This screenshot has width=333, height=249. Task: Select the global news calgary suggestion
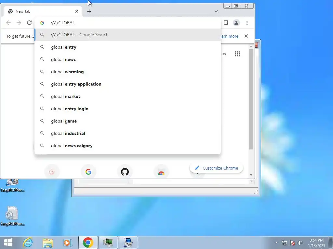point(127,146)
